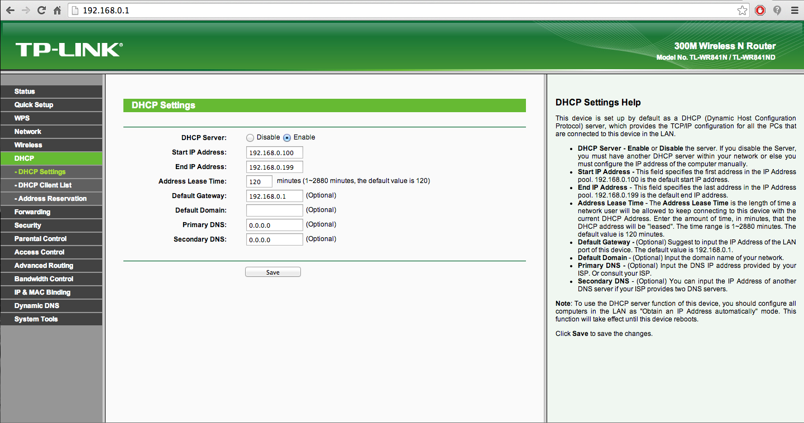
Task: Click the Address Lease Time: label
Action: point(193,181)
